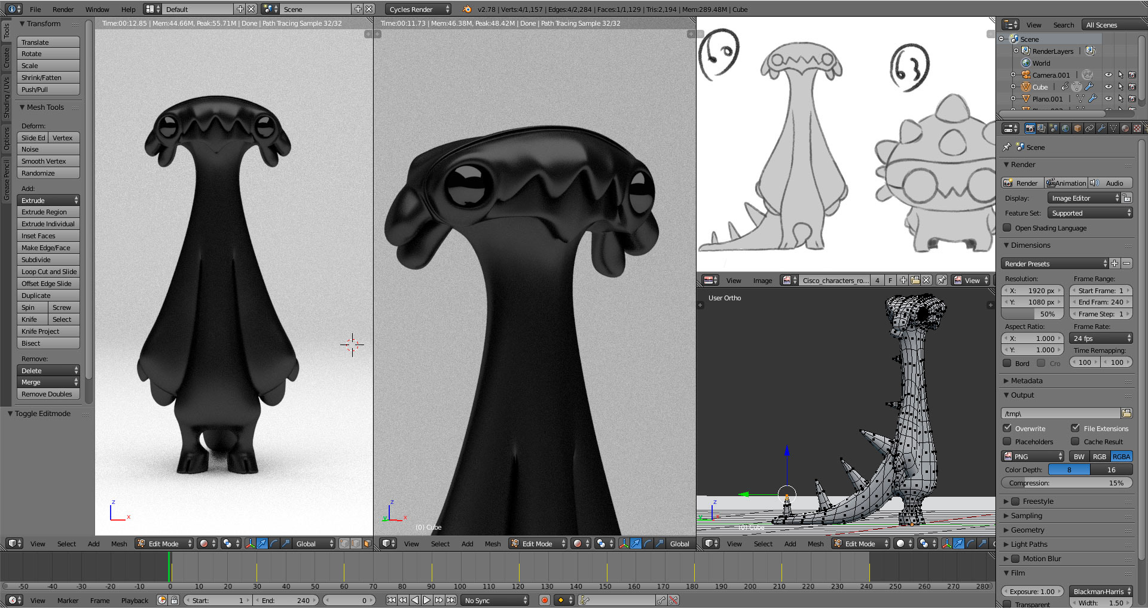
Task: Jump to start frame in timeline
Action: [x=391, y=600]
